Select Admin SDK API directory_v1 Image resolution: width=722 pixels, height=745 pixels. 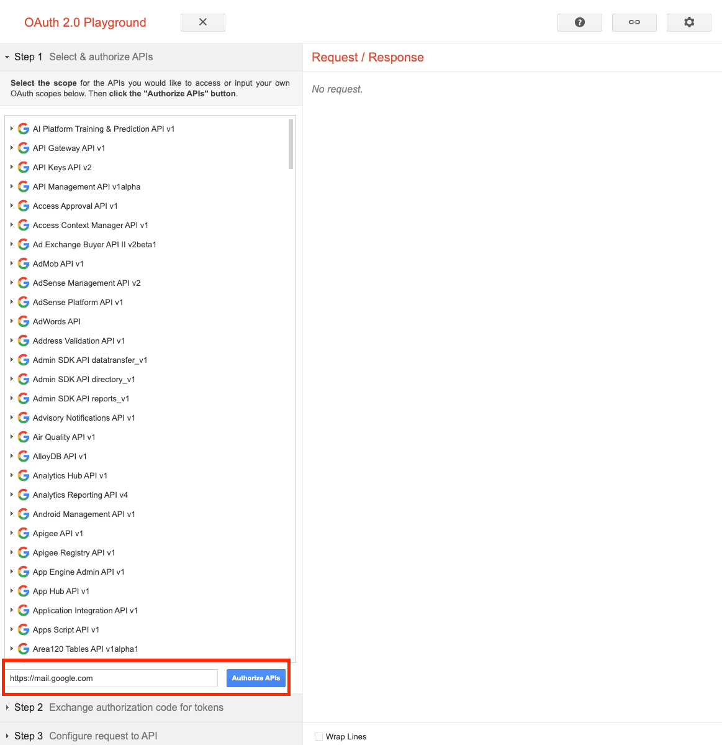(x=84, y=379)
